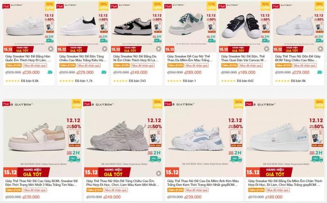Click five-star rating on 'Đã bán 8k' product
Image resolution: width=327 pixels, height=203 pixels.
(x=282, y=81)
